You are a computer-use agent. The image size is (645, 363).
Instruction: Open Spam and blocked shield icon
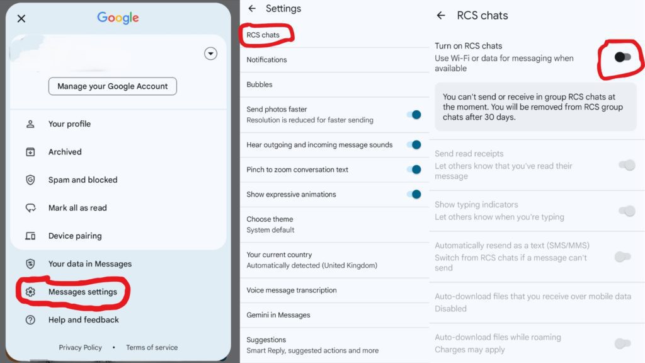tap(30, 180)
